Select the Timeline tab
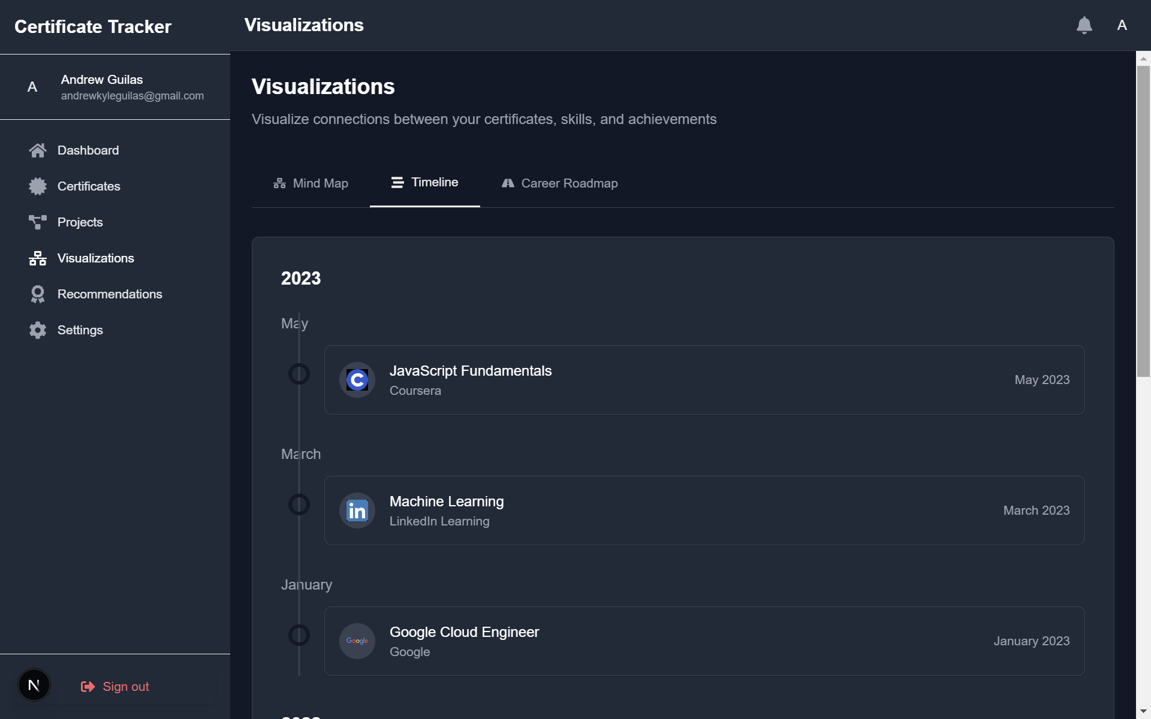Screen dimensions: 1151x719 (x=424, y=183)
